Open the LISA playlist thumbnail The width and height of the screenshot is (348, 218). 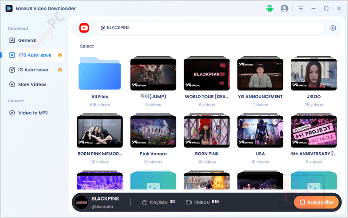pos(260,131)
